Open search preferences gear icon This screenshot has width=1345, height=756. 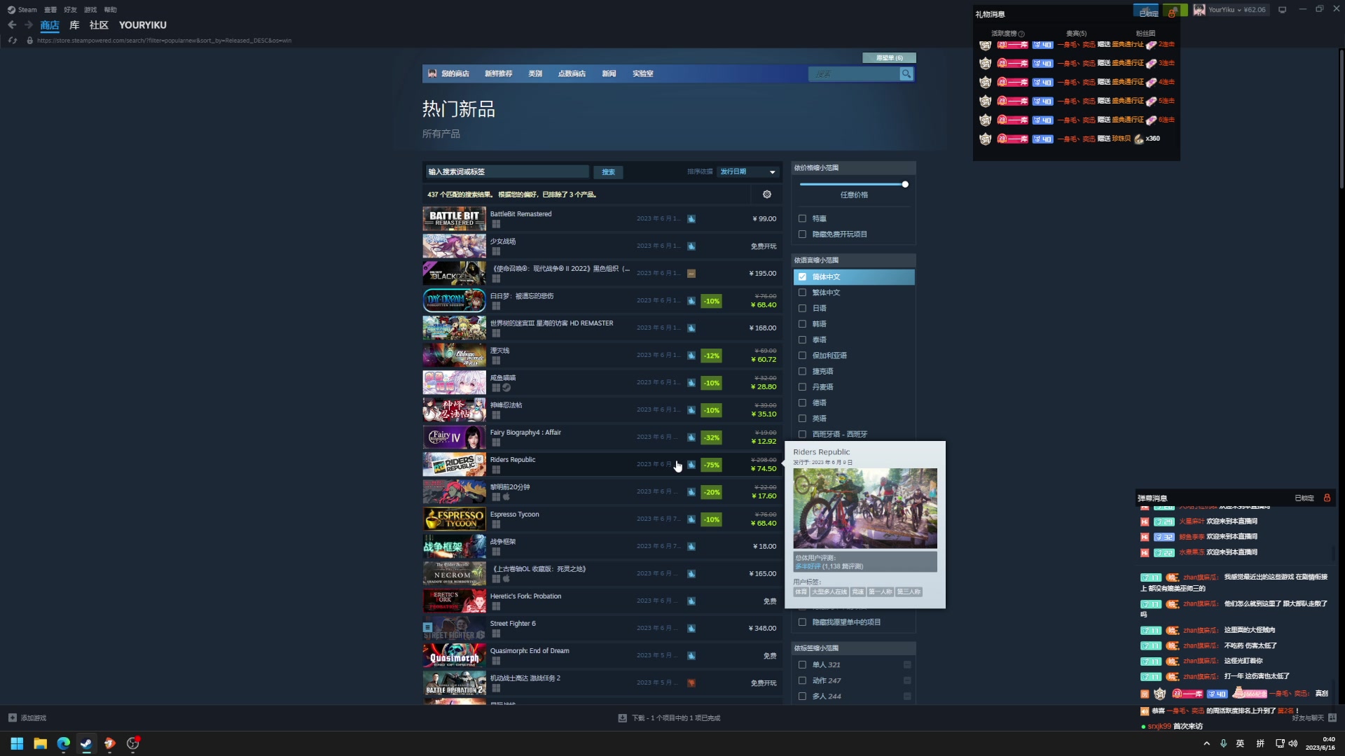[x=767, y=195]
